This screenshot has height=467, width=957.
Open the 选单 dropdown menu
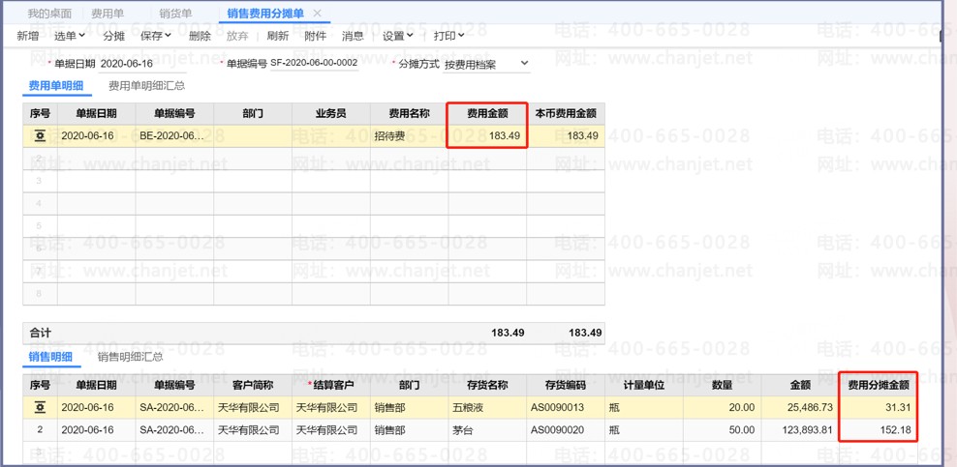click(x=69, y=36)
